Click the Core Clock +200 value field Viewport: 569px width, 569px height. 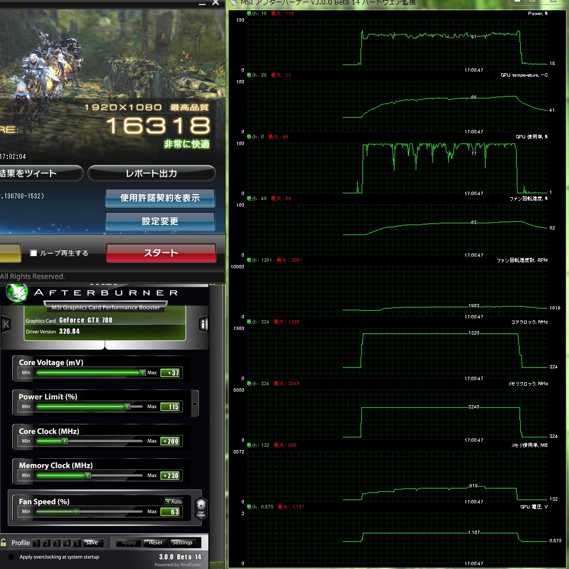click(170, 441)
